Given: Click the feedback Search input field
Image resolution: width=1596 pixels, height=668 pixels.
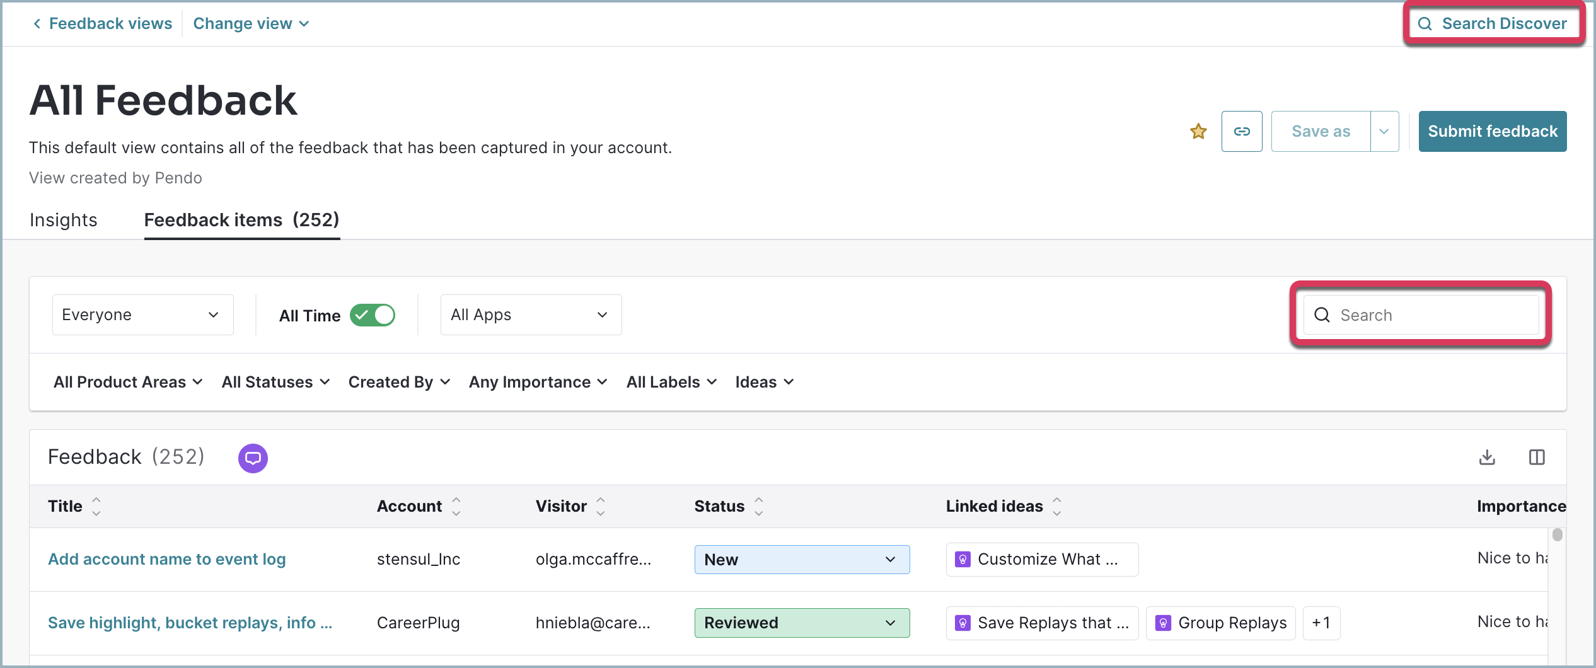Looking at the screenshot, I should click(1421, 315).
